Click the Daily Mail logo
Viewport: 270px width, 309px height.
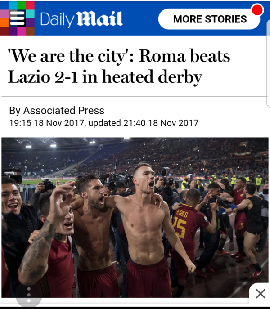click(81, 19)
